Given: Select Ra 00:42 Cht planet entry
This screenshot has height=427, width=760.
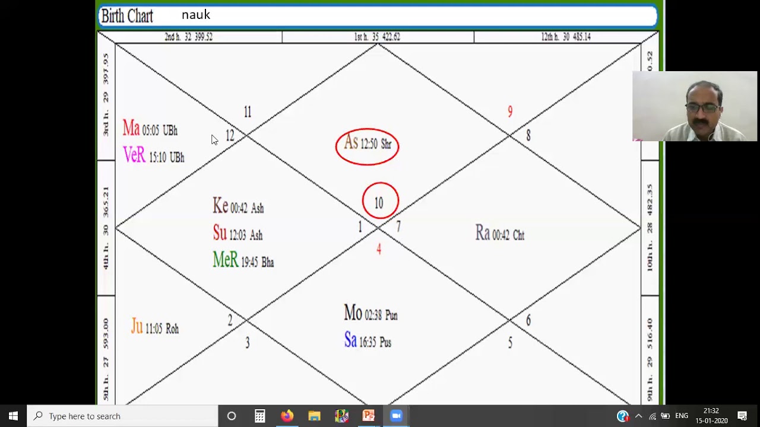Looking at the screenshot, I should click(x=500, y=234).
